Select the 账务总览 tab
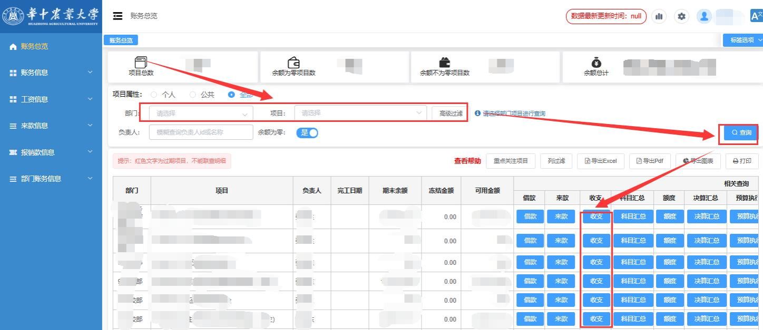Image resolution: width=763 pixels, height=330 pixels. [121, 40]
